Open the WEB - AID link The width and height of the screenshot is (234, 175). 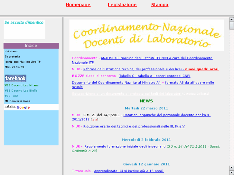(11, 96)
